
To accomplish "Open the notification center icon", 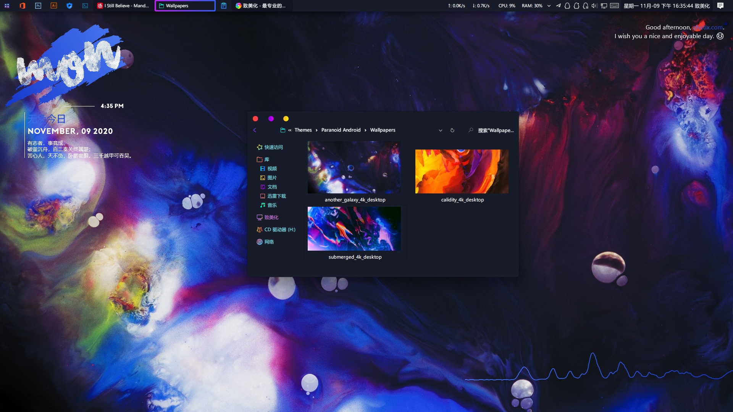I will [x=720, y=6].
